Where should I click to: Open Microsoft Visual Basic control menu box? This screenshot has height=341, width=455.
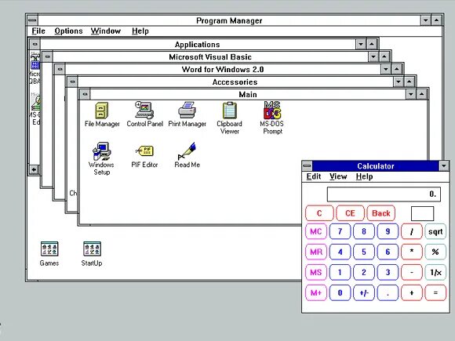(47, 56)
